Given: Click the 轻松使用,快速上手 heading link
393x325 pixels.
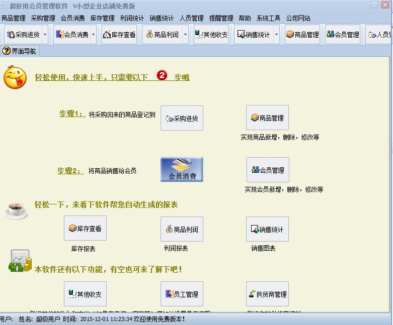Looking at the screenshot, I should pos(112,77).
